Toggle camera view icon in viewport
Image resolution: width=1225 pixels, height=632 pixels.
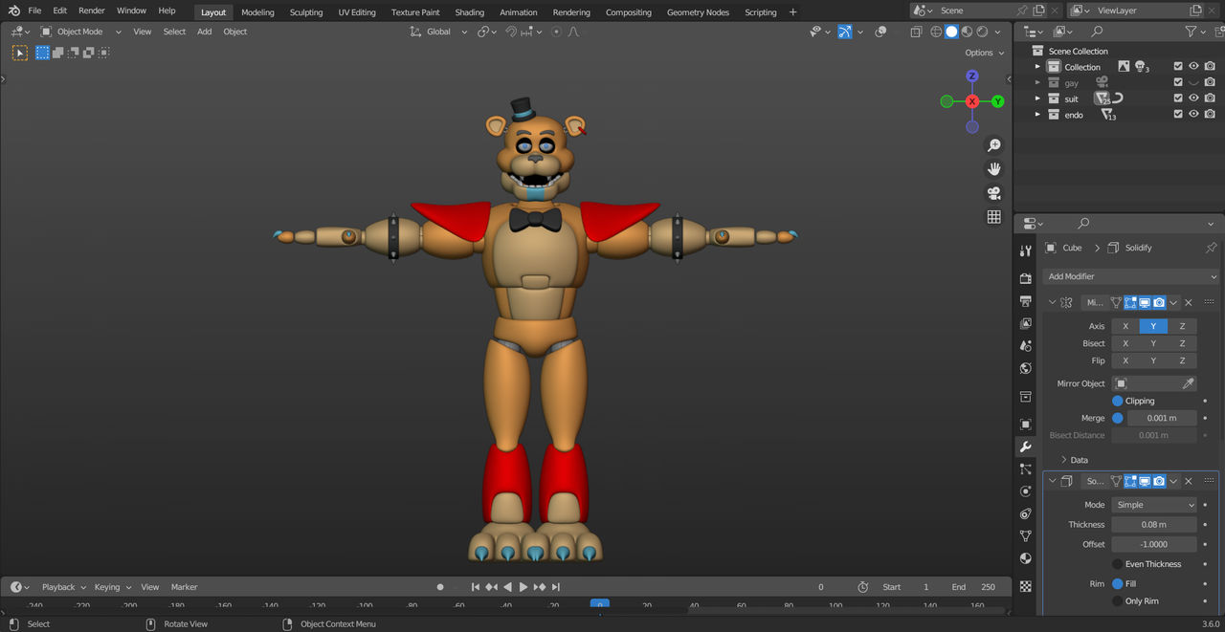994,193
